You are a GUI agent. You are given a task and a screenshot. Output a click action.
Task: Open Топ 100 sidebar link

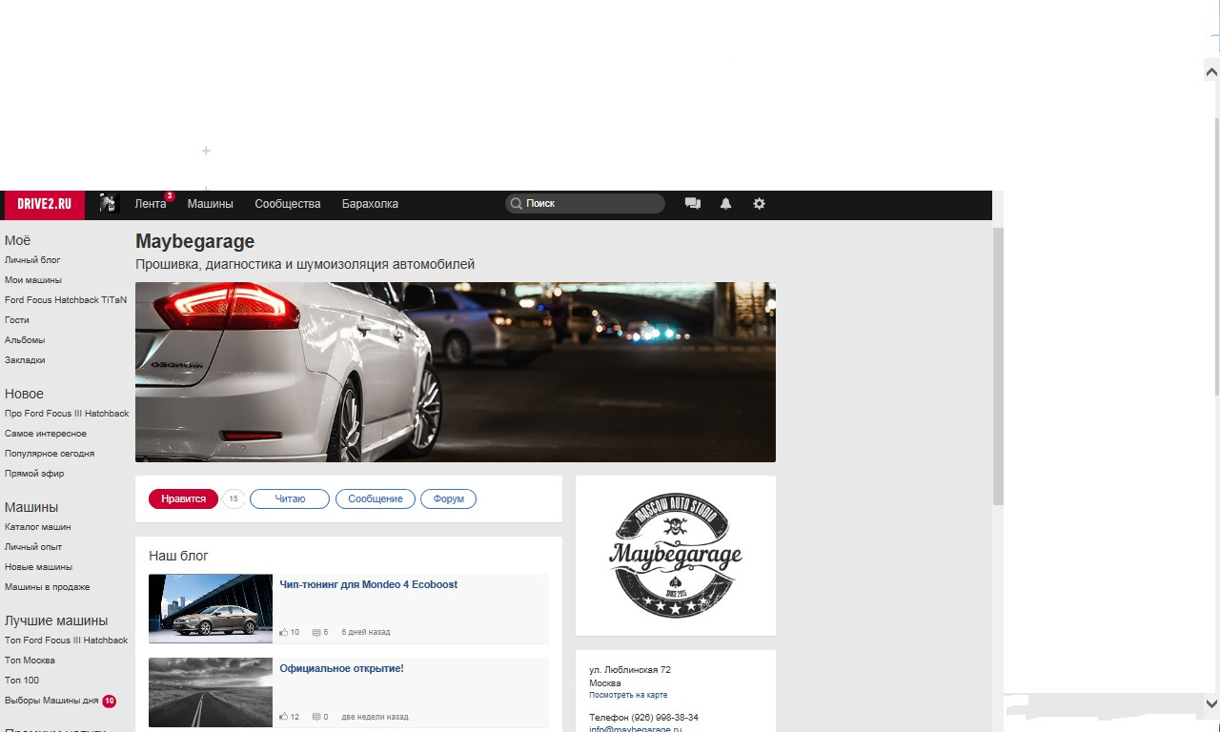click(22, 681)
